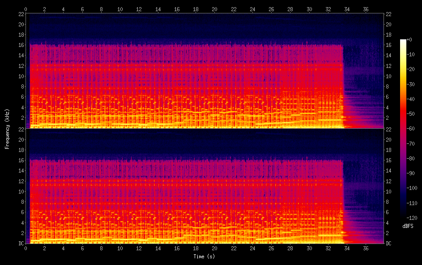This screenshot has height=265, width=422.
Task: Click the DC label on the right frequency axis
Action: (389, 244)
